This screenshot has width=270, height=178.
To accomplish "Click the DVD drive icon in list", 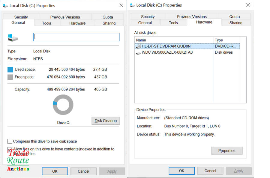I will point(138,46).
